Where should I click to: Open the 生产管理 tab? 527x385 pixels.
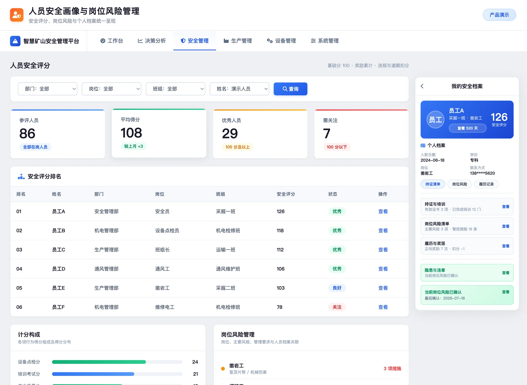point(238,41)
